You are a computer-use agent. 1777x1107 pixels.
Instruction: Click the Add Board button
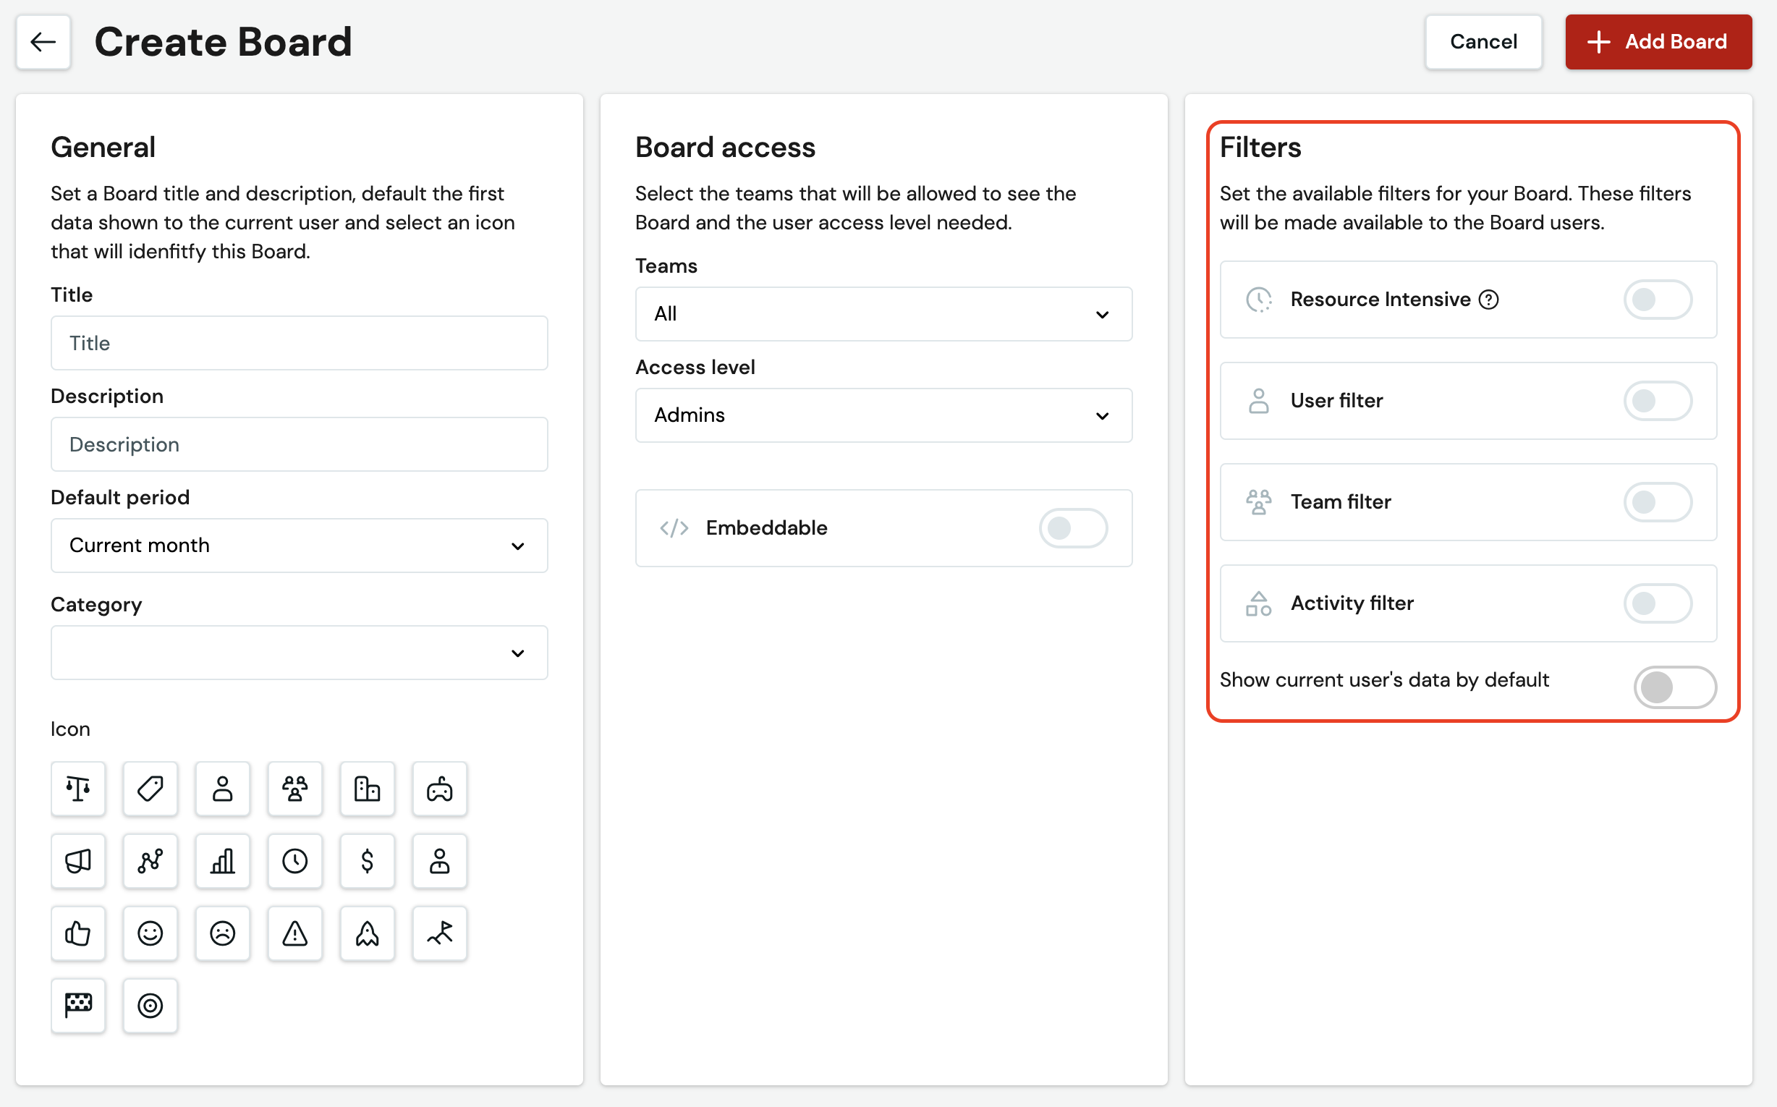(x=1658, y=42)
